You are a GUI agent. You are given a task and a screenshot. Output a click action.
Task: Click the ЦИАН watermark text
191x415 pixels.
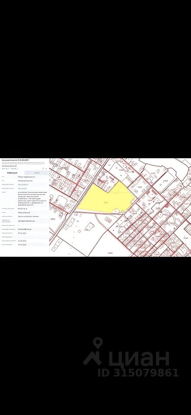tap(138, 358)
